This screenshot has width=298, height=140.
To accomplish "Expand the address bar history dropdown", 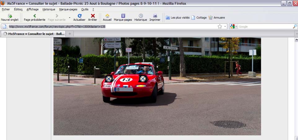I will click(225, 27).
